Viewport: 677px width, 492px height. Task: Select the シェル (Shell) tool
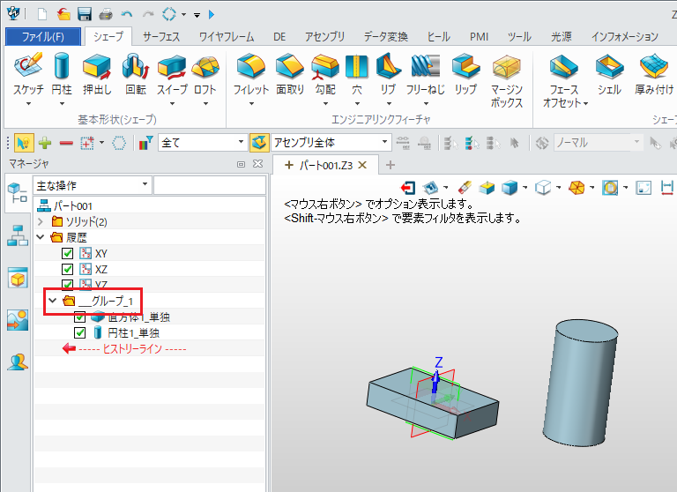point(609,73)
